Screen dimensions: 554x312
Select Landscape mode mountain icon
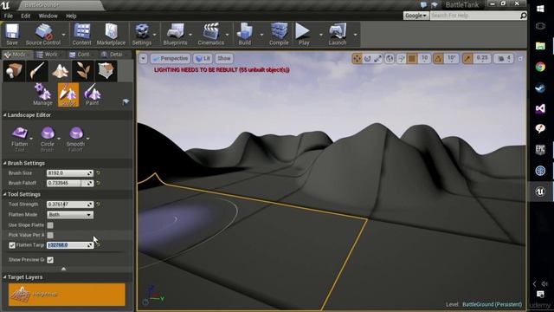pos(60,71)
